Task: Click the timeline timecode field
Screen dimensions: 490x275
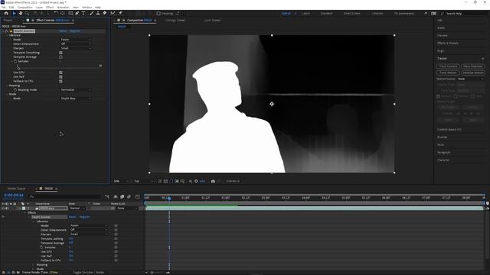Action: click(x=14, y=196)
